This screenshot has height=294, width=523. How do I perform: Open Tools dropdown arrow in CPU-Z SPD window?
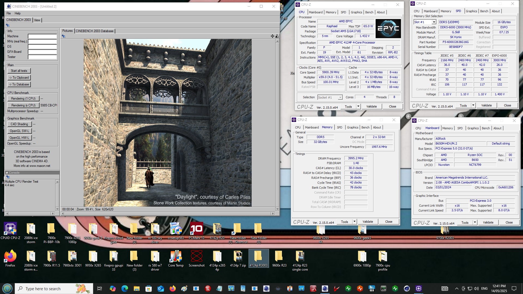pyautogui.click(x=473, y=105)
